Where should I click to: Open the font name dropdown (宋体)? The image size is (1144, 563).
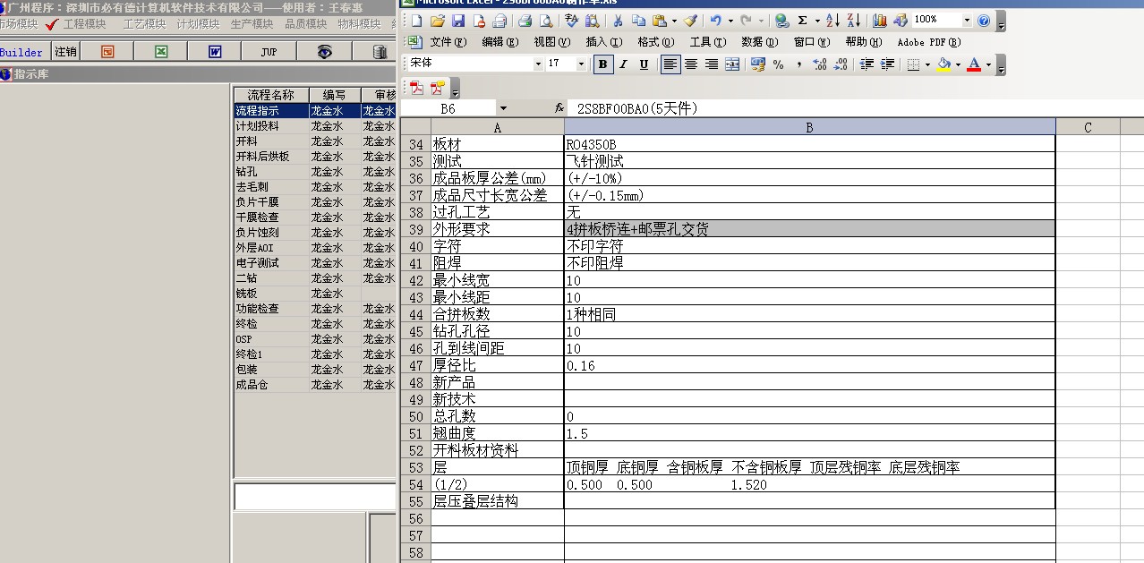538,64
